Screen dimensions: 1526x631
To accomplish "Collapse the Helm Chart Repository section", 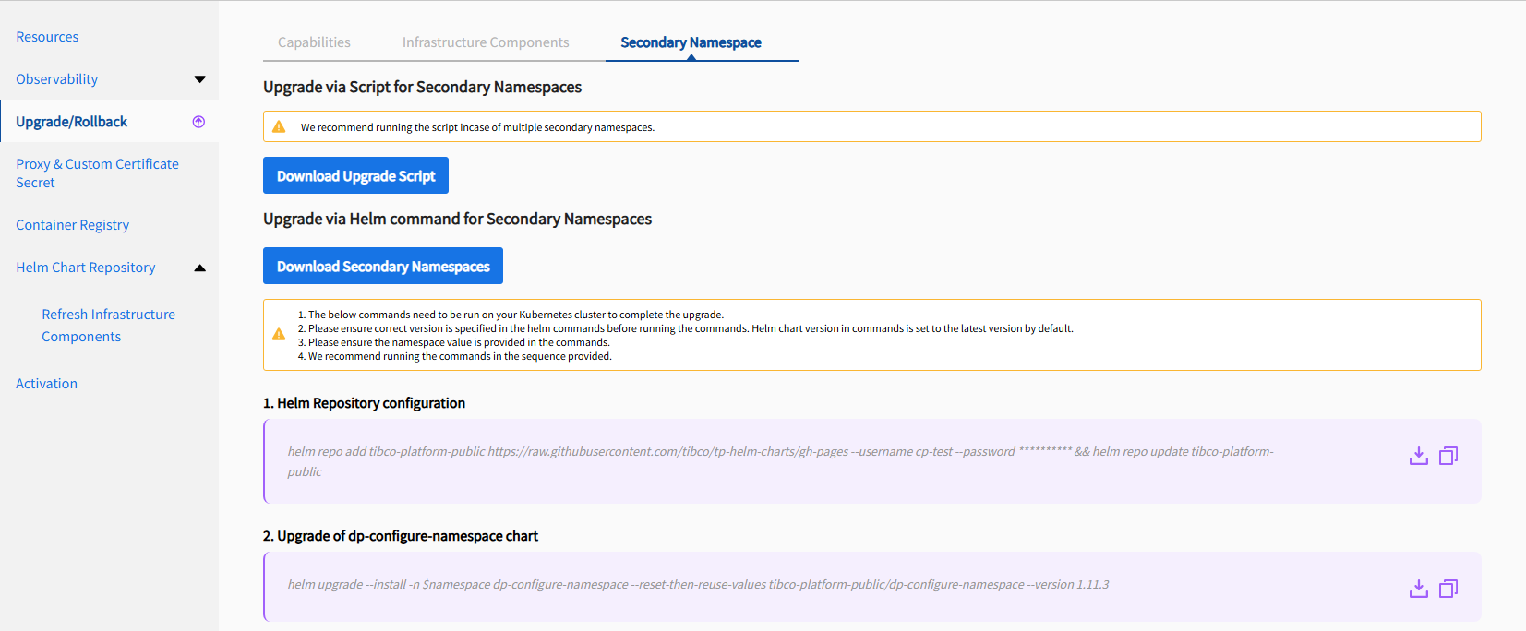I will click(x=199, y=268).
